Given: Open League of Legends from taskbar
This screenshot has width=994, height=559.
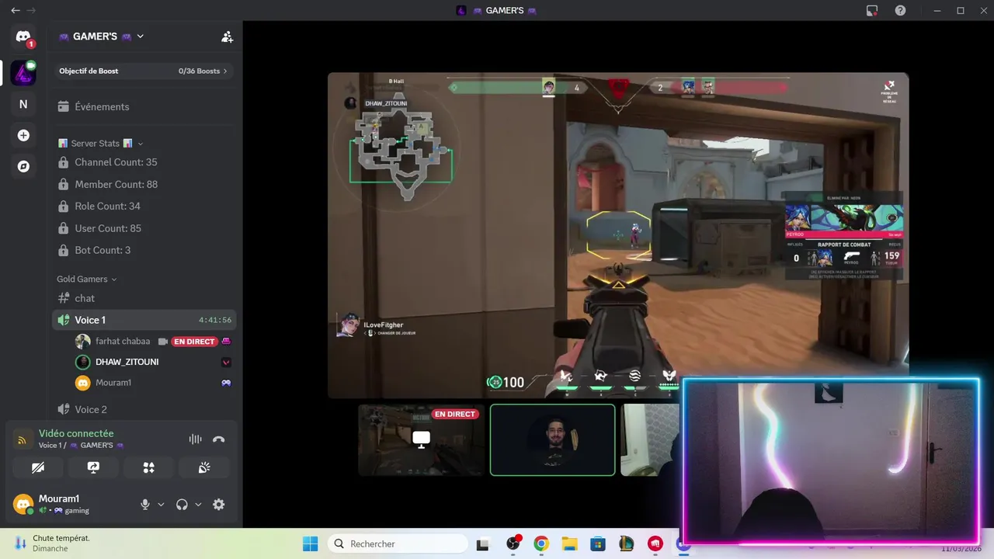Looking at the screenshot, I should coord(626,543).
